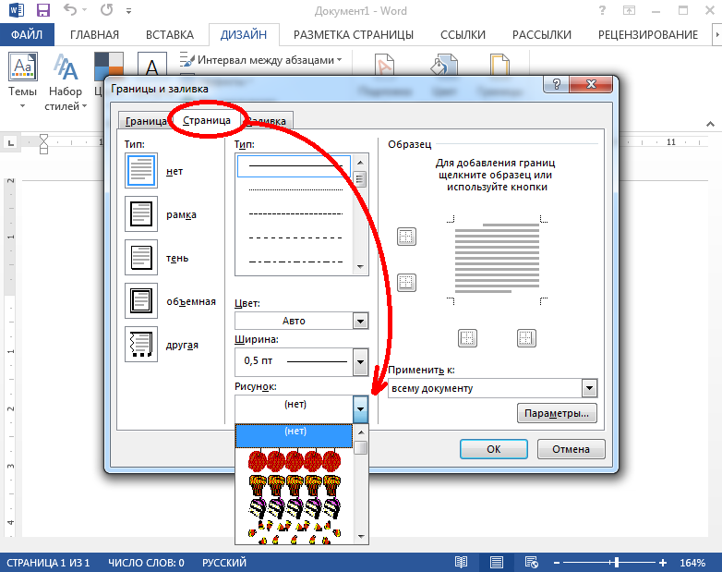The width and height of the screenshot is (722, 572).
Task: Click the Redo/Repeat icon
Action: (106, 9)
